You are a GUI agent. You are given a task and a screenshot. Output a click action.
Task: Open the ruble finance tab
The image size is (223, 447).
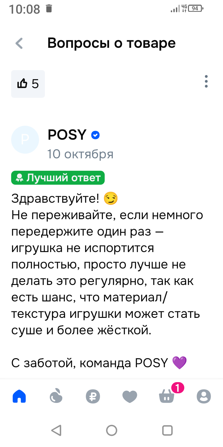click(93, 396)
